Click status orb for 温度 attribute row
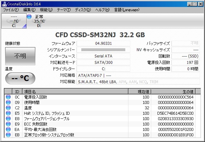Image resolution: width=205 pixels, height=142 pixels. coord(8,108)
